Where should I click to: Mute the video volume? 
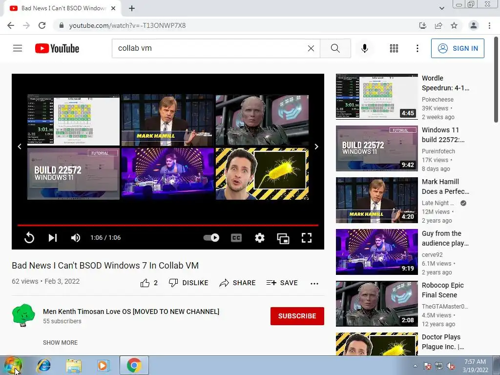point(76,238)
